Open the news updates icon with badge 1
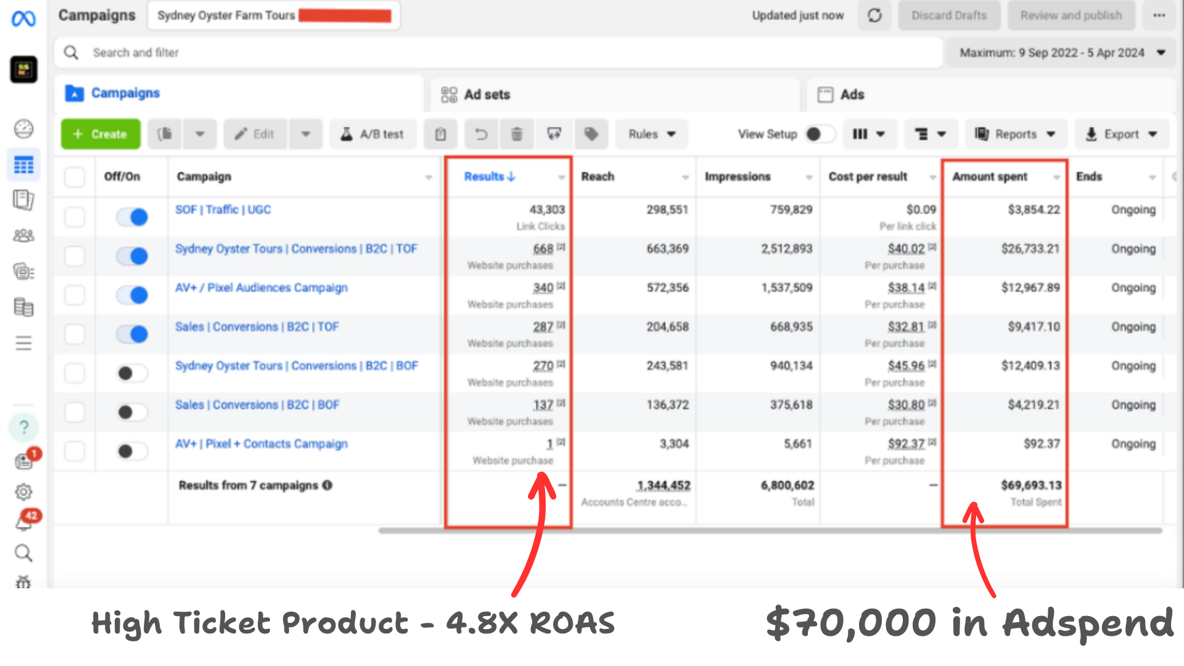This screenshot has width=1184, height=666. [x=25, y=460]
